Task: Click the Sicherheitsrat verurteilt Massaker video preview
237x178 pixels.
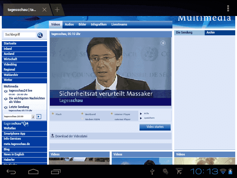Action: (x=111, y=71)
